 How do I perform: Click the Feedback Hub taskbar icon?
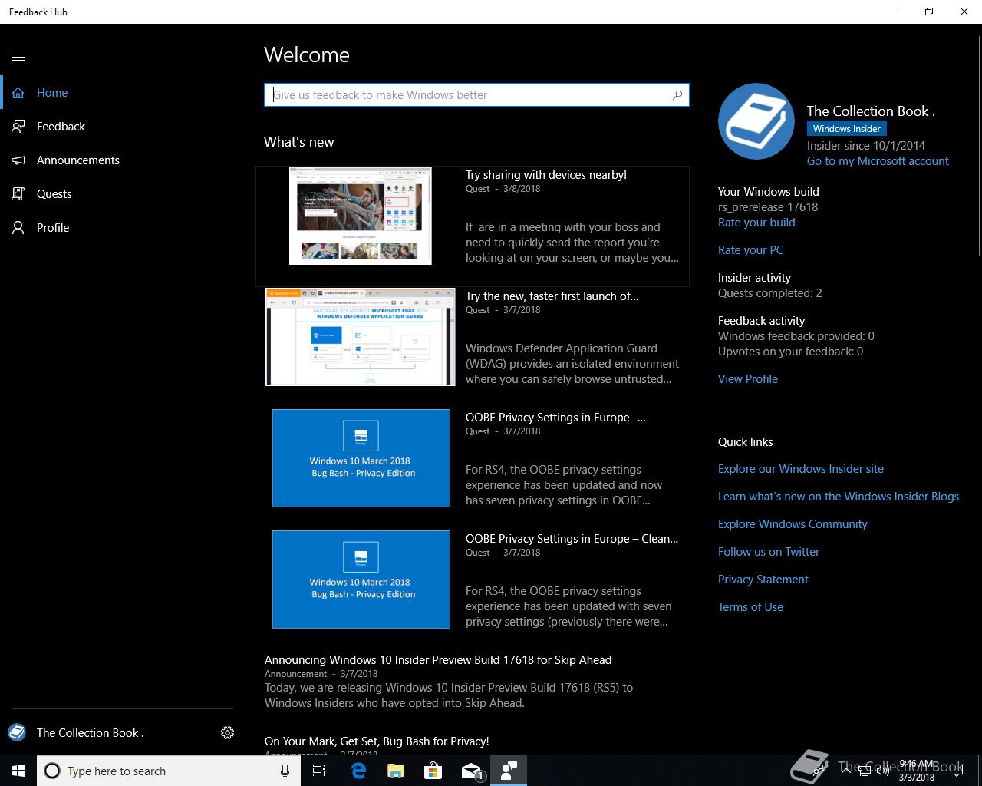coord(508,771)
